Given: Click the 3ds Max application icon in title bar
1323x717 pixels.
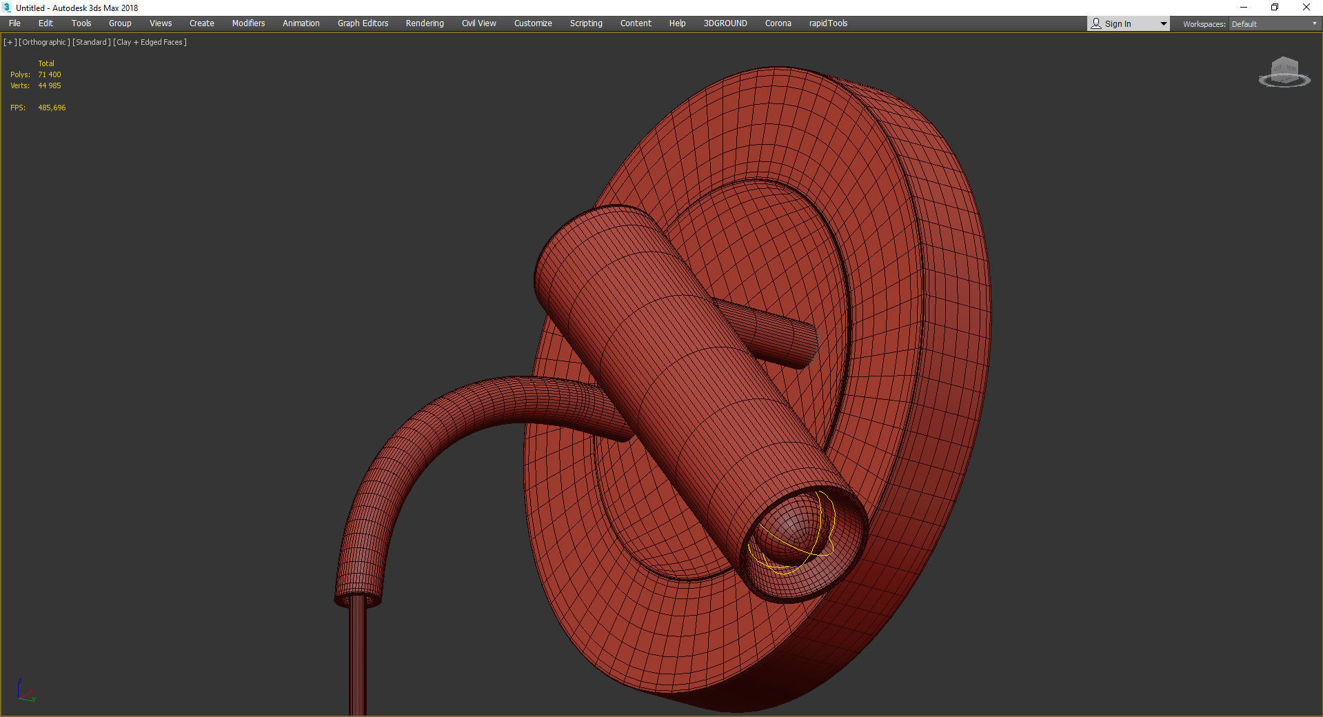Looking at the screenshot, I should 8,8.
